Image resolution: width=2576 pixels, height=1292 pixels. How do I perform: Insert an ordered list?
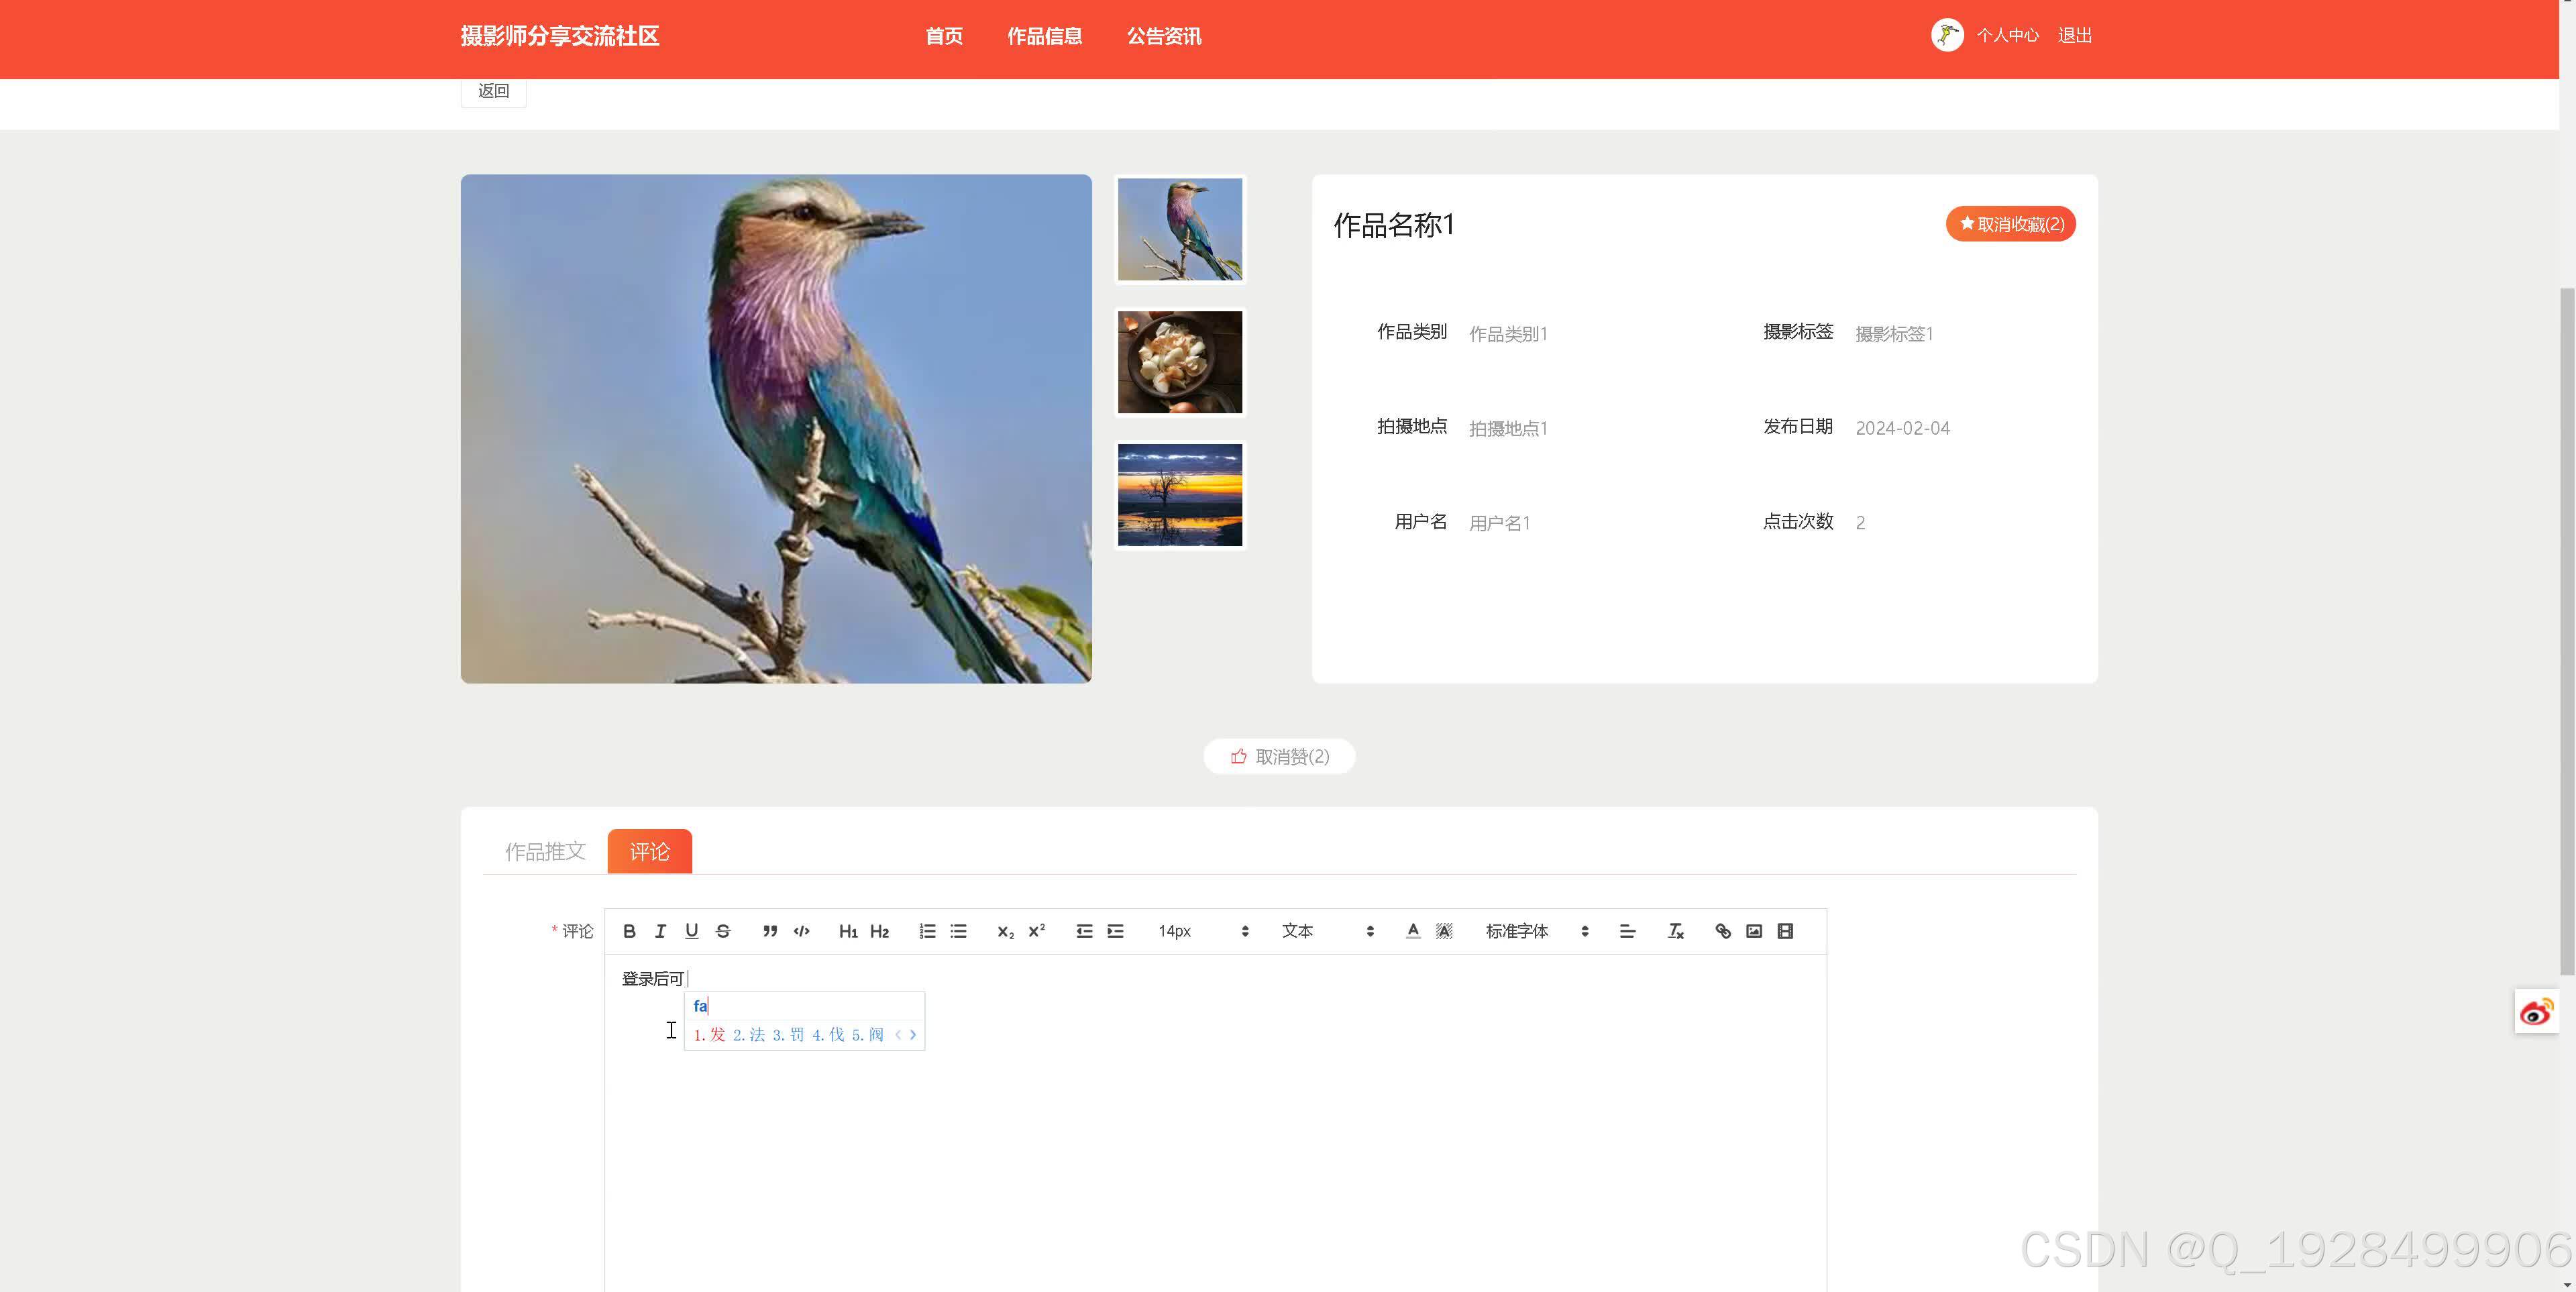click(x=927, y=931)
